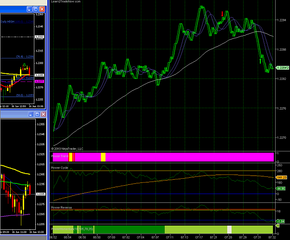Viewport: 290px width, 240px height.
Task: Select the PowerMomentum(10,105,70,35) label
Action: tap(72, 229)
